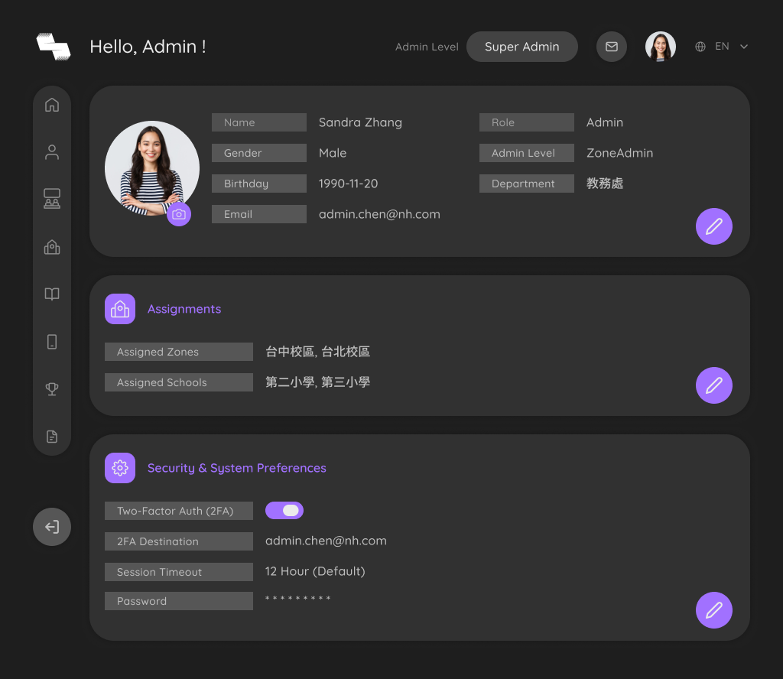
Task: Click the header avatar picture
Action: [661, 47]
